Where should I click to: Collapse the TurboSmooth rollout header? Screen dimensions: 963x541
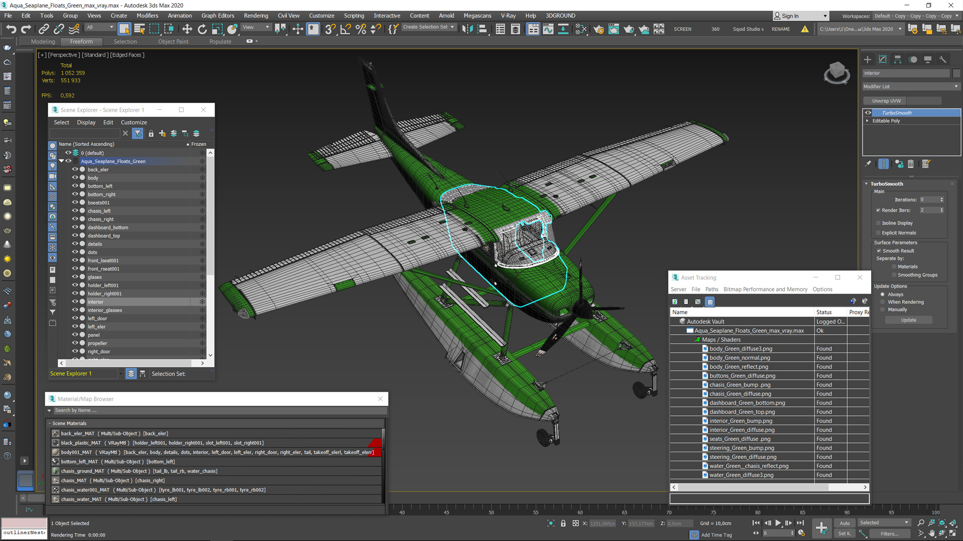[x=886, y=184]
